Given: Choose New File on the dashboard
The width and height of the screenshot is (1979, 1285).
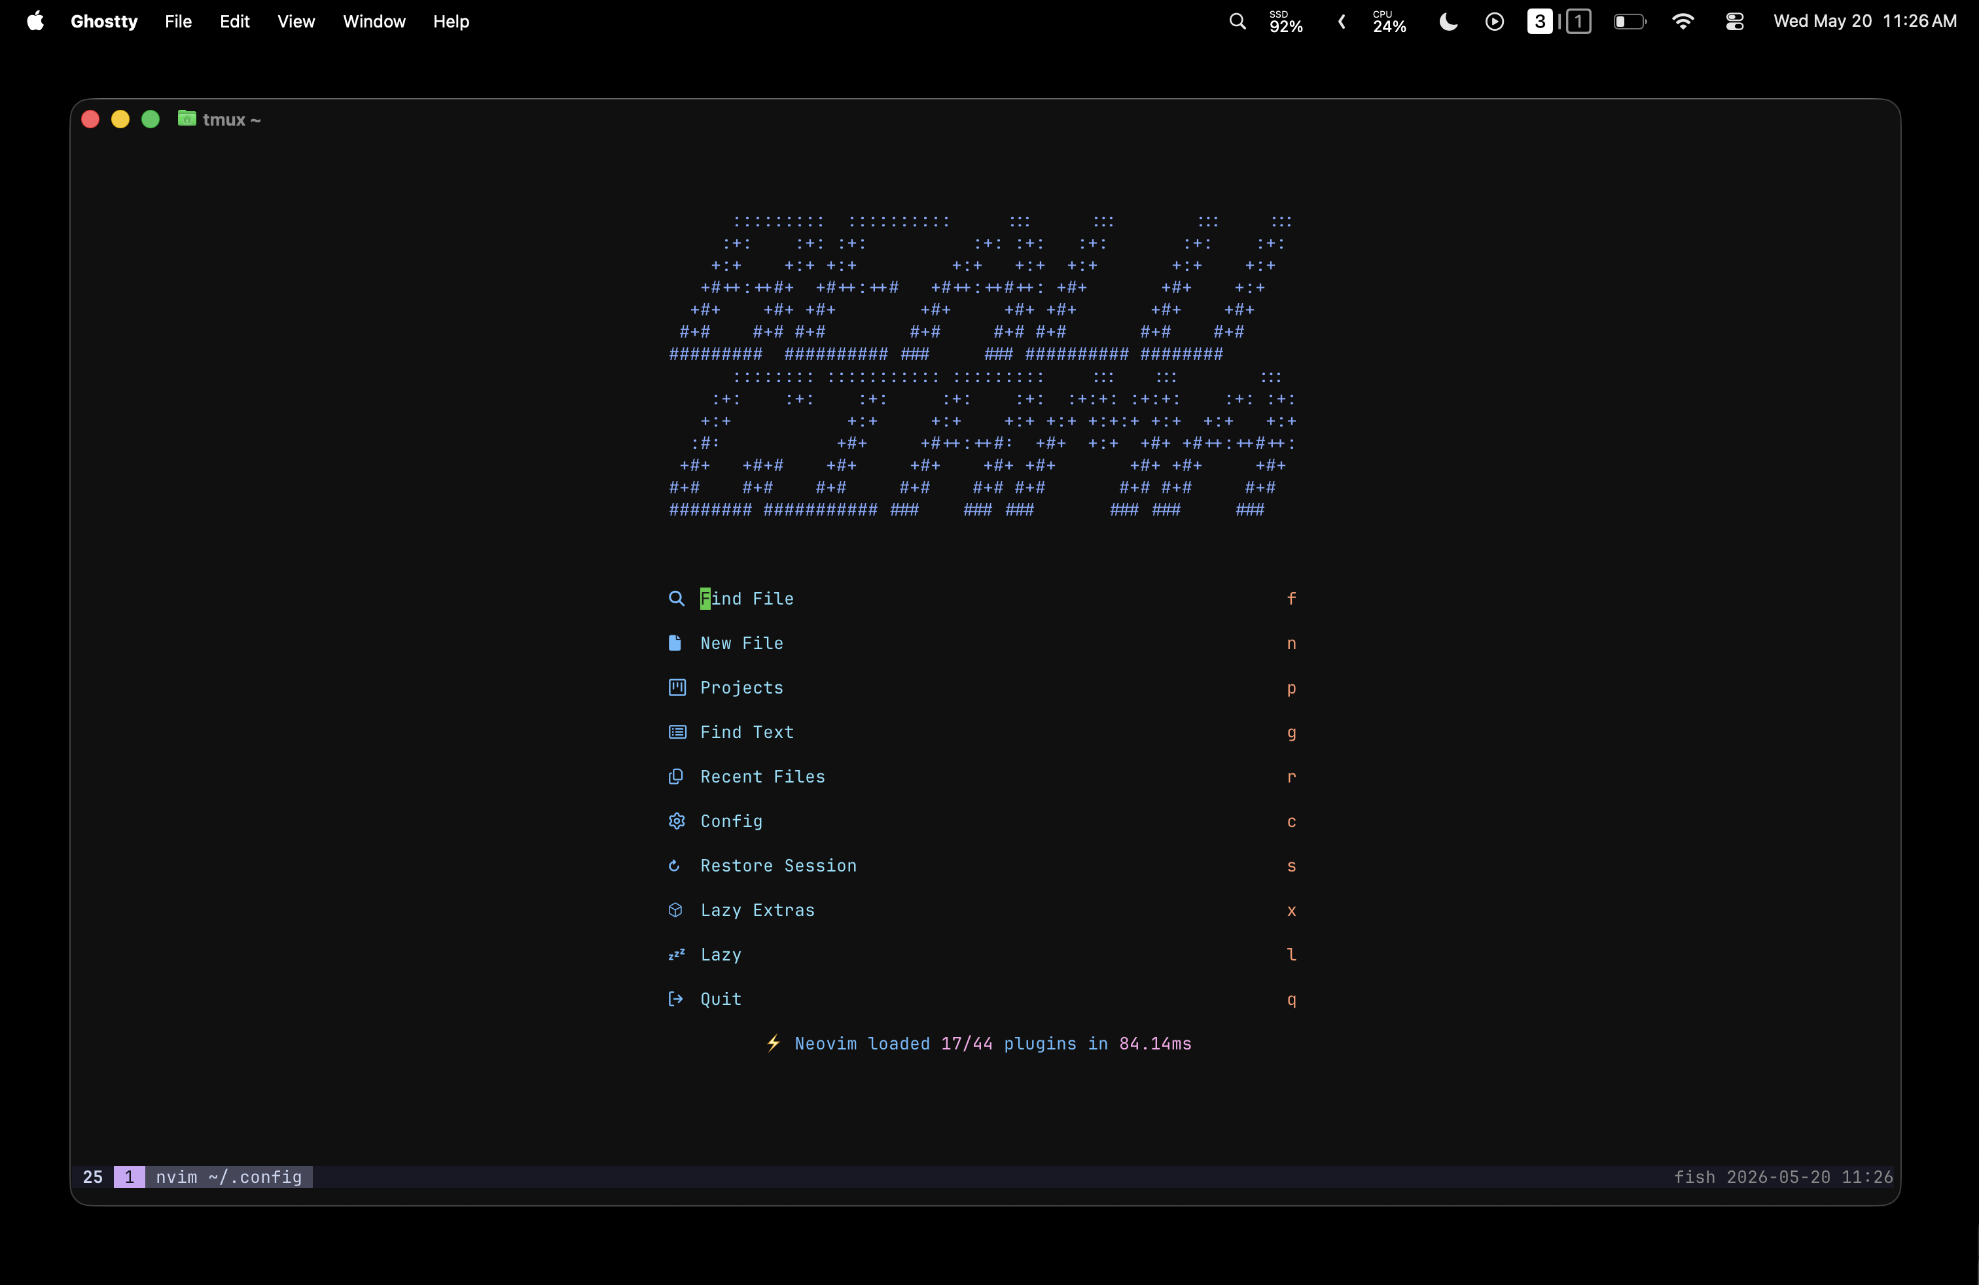Looking at the screenshot, I should point(982,643).
